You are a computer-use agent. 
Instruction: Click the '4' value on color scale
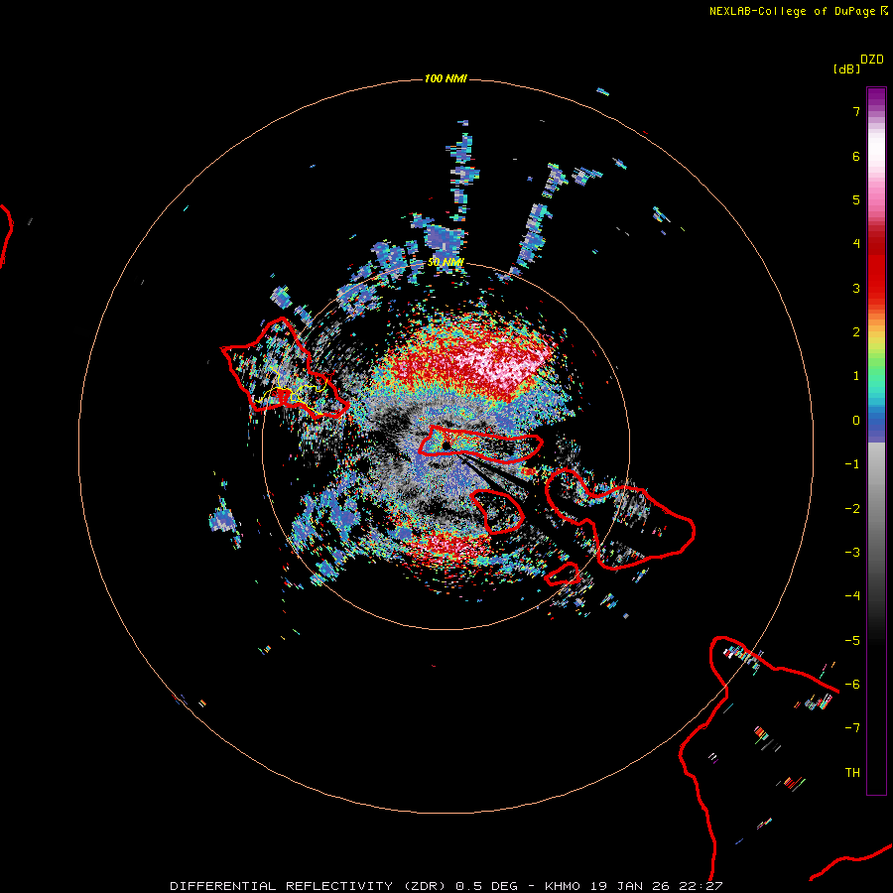click(856, 244)
